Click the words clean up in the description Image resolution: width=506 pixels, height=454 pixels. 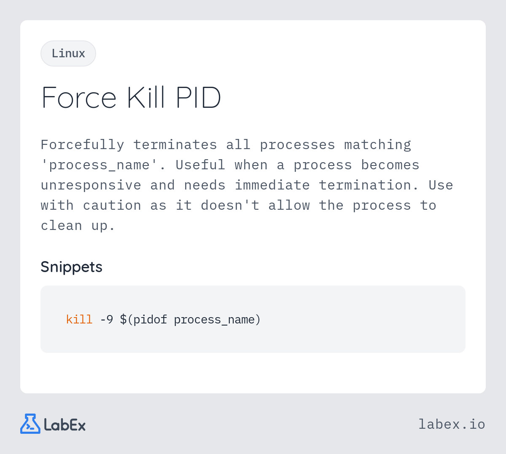78,226
